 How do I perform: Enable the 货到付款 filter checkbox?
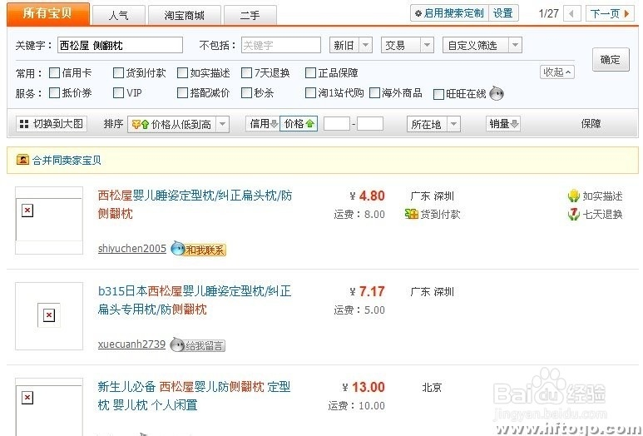[118, 73]
